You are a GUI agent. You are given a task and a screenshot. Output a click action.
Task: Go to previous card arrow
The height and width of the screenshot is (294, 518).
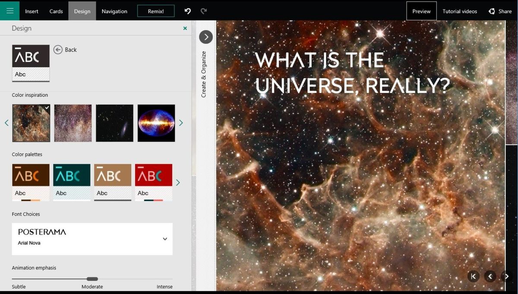click(490, 276)
